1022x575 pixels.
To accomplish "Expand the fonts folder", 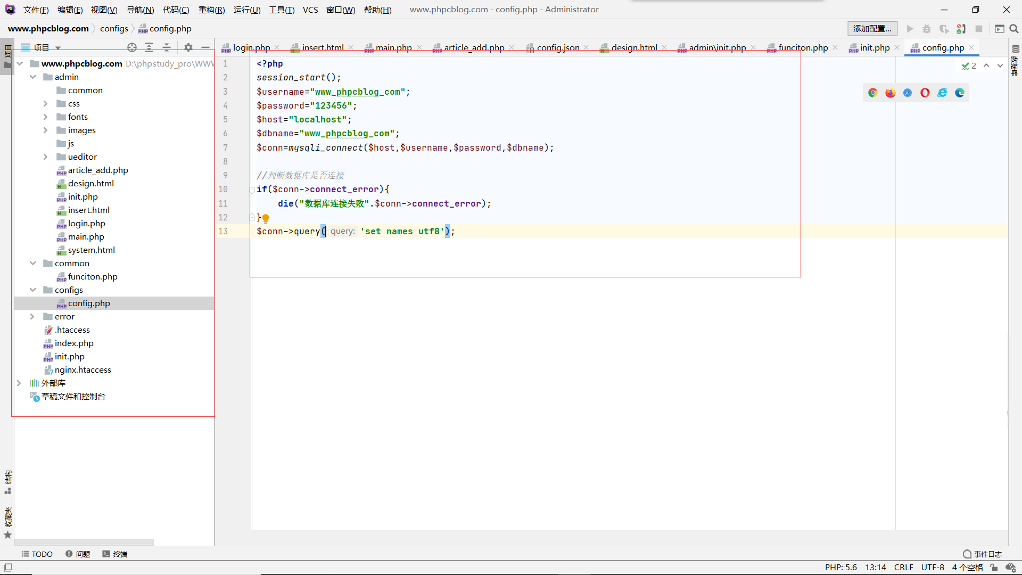I will click(46, 117).
